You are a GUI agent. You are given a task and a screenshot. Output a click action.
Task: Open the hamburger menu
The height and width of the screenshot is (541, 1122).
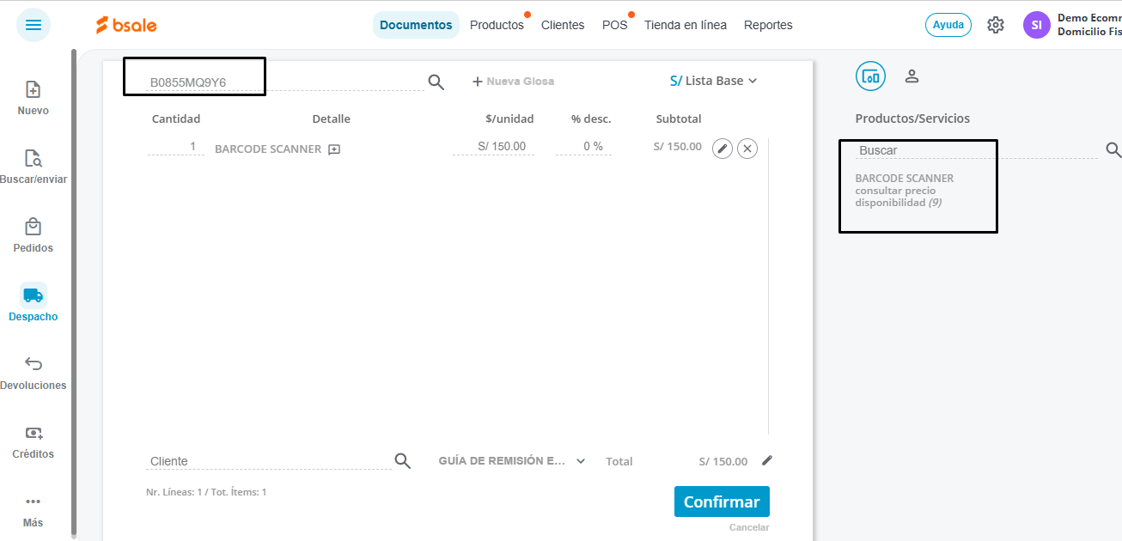coord(34,25)
